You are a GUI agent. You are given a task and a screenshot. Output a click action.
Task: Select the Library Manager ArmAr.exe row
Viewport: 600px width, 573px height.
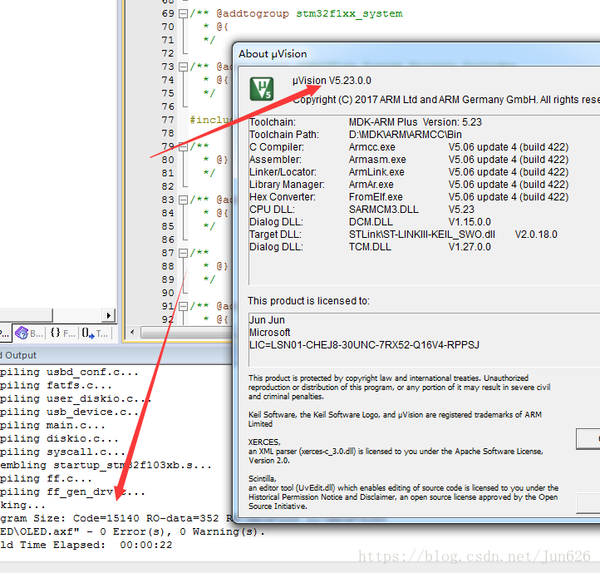click(x=409, y=185)
